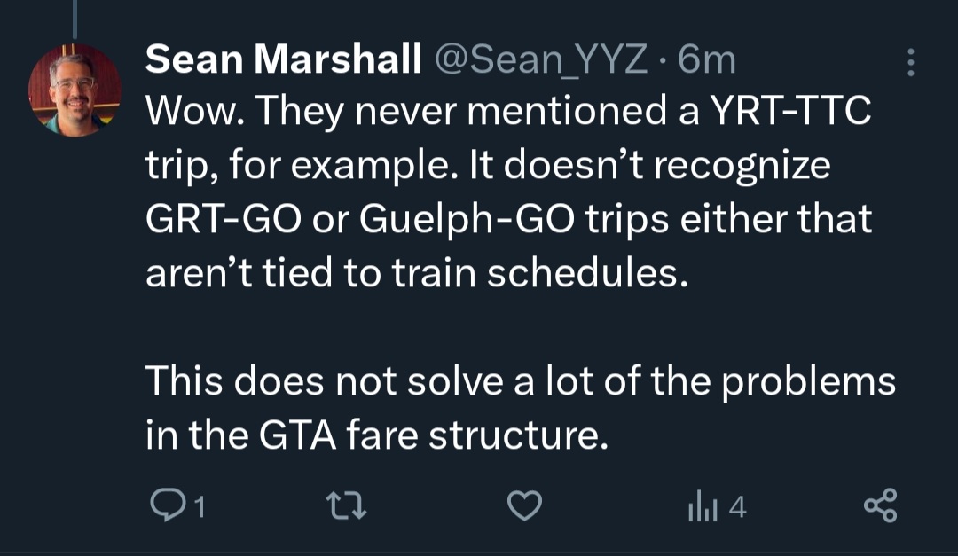Click the 'trip, for example' text line

[488, 167]
